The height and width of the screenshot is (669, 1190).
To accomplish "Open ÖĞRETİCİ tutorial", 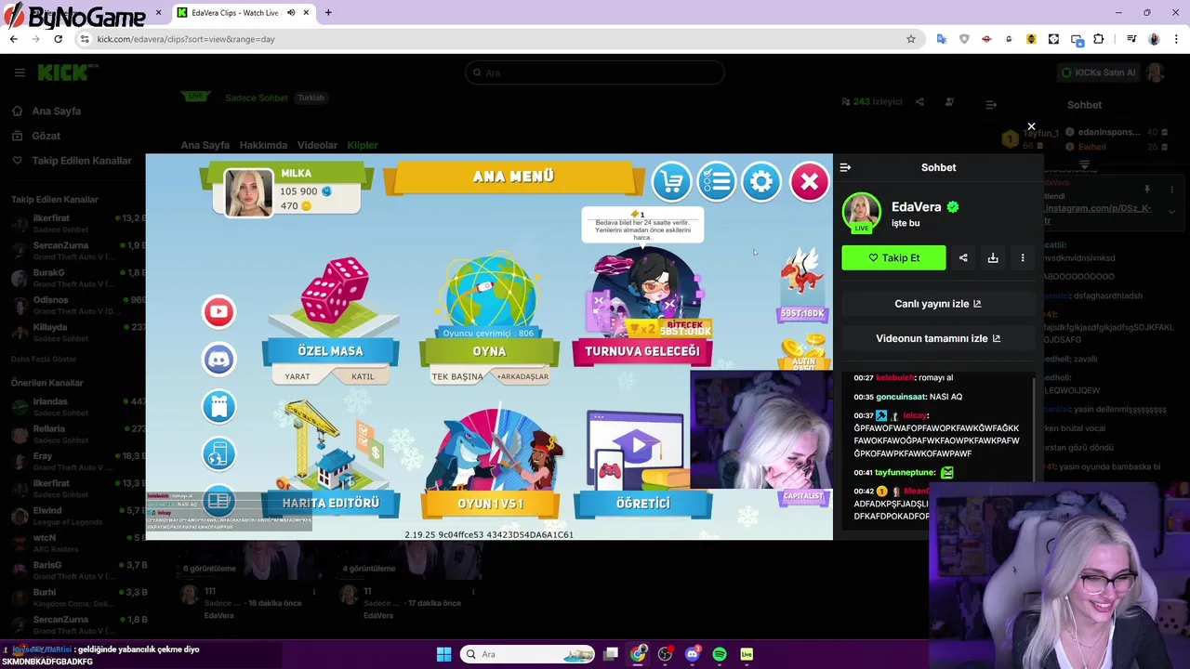I will point(642,503).
